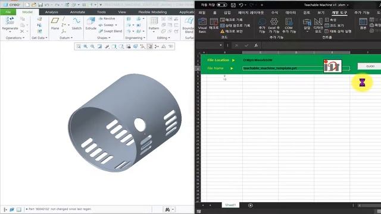Viewport: 381px width, 214px height.
Task: Open a file from Creo quick access
Action: pyautogui.click(x=34, y=5)
